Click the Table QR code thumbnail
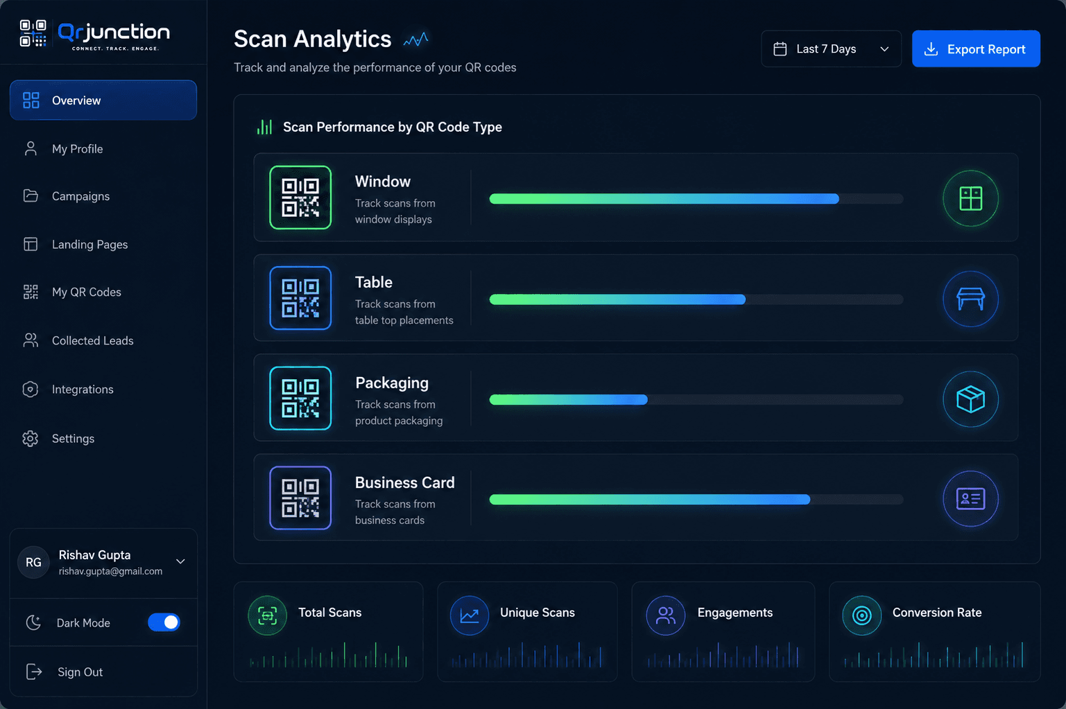The image size is (1066, 709). (x=300, y=298)
